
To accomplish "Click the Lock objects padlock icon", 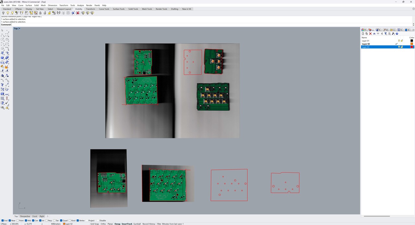I will [40, 13].
